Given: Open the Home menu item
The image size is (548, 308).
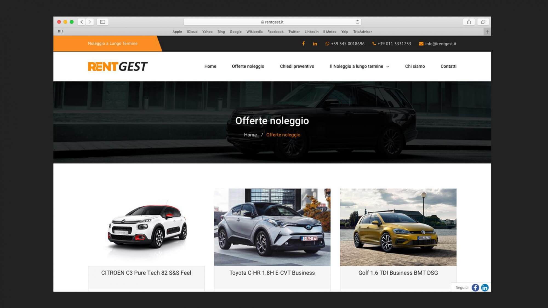Looking at the screenshot, I should (210, 66).
